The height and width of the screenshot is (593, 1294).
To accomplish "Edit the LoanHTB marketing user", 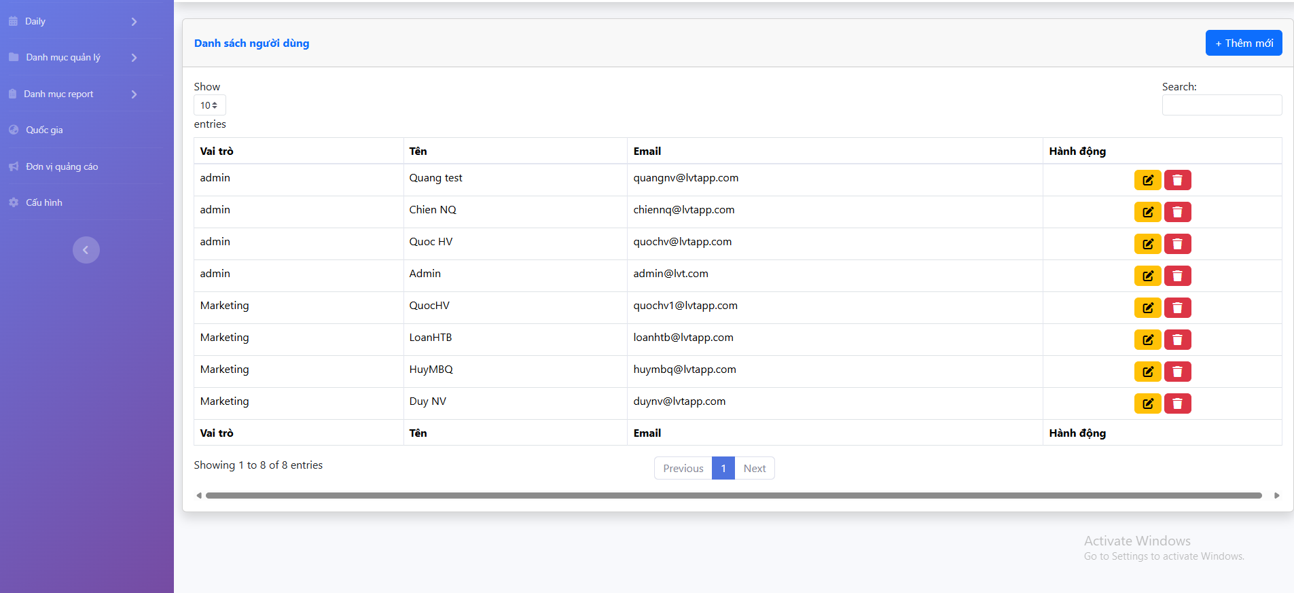I will (x=1147, y=340).
